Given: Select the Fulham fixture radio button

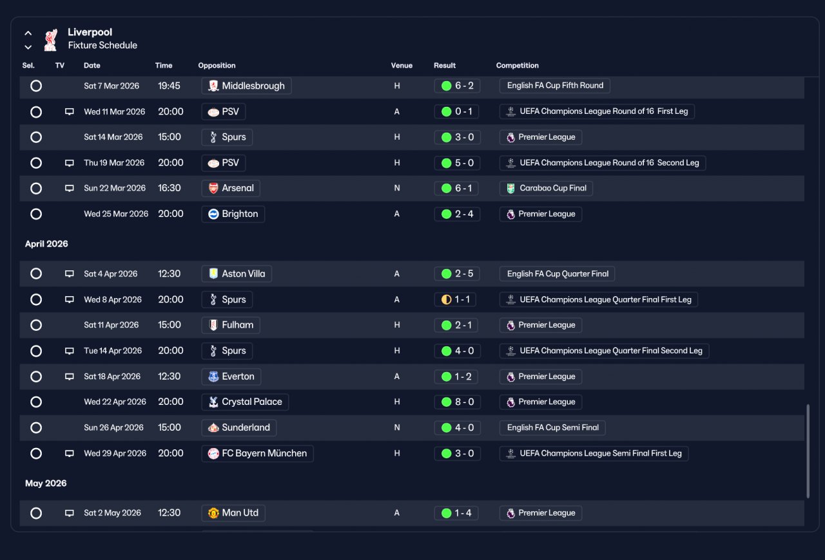Looking at the screenshot, I should (36, 325).
